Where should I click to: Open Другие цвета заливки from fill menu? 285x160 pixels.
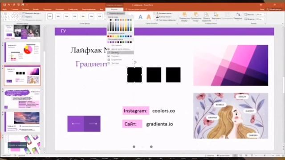(x=120, y=49)
